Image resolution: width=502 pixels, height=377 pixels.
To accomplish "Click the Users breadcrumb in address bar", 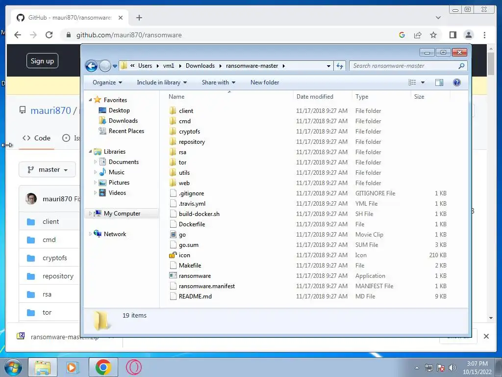I will click(145, 66).
